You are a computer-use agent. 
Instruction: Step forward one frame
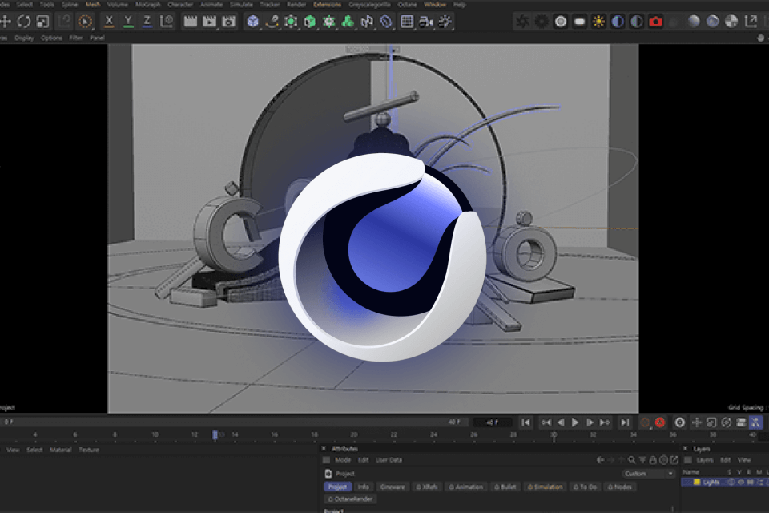(590, 422)
